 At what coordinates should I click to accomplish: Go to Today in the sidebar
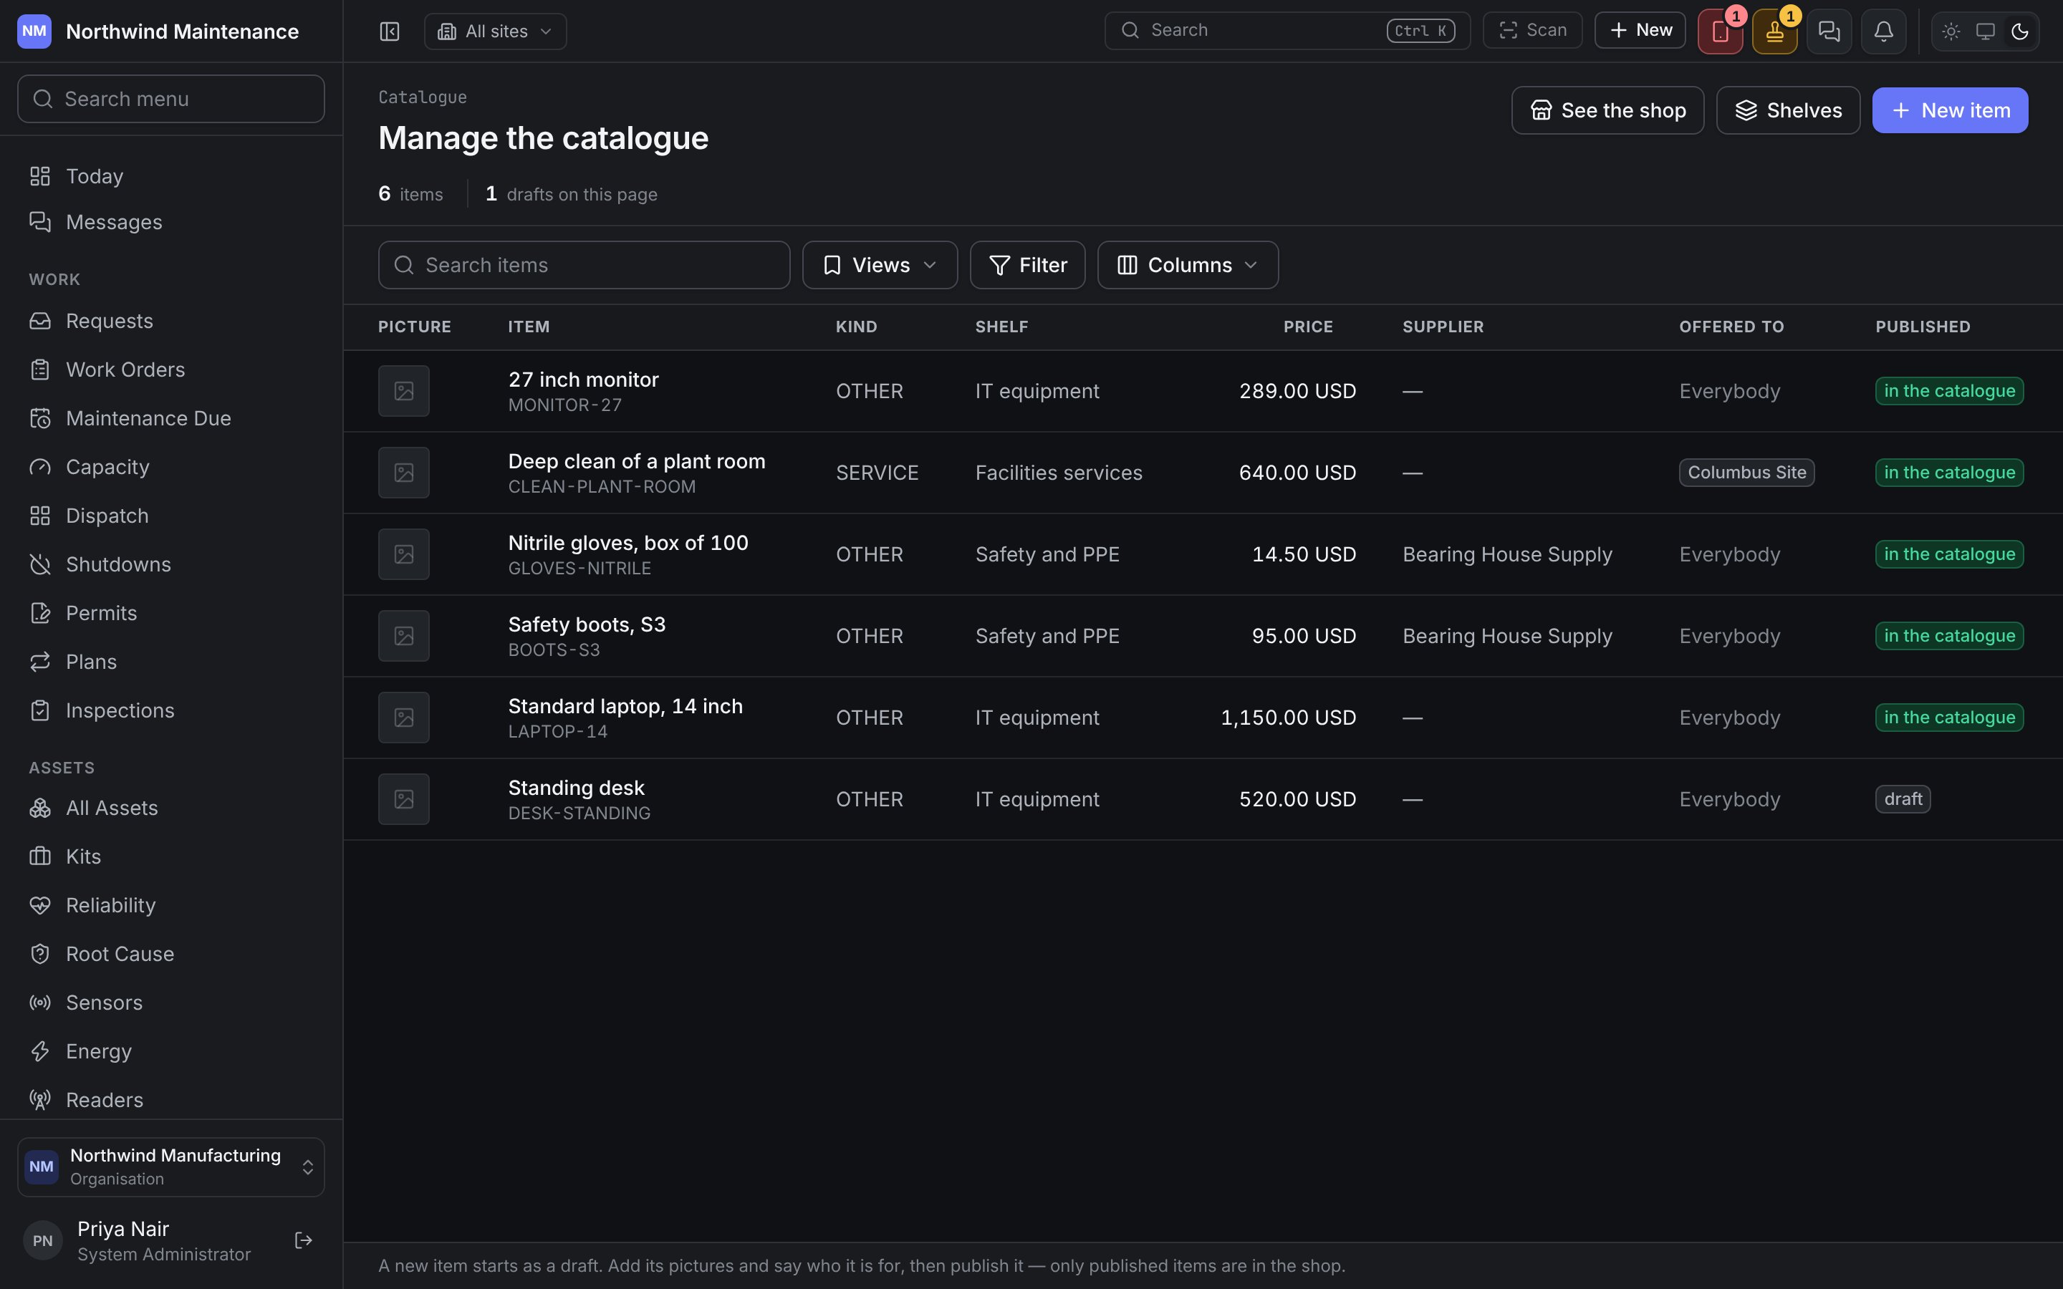(170, 176)
